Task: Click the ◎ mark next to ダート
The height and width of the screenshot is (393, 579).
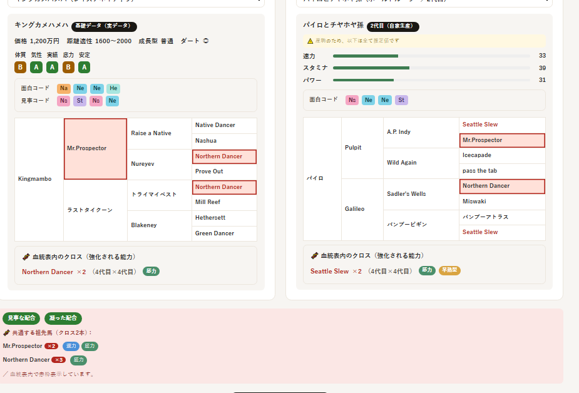Action: click(206, 41)
